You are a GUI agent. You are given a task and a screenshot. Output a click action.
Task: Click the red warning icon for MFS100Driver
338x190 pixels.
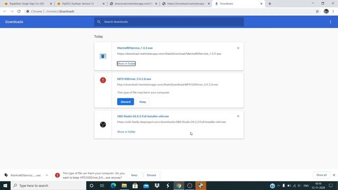point(103,80)
